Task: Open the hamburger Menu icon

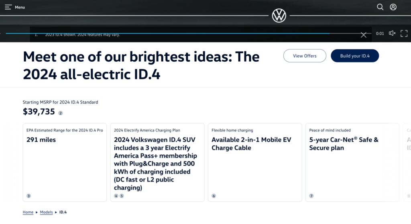Action: click(8, 7)
